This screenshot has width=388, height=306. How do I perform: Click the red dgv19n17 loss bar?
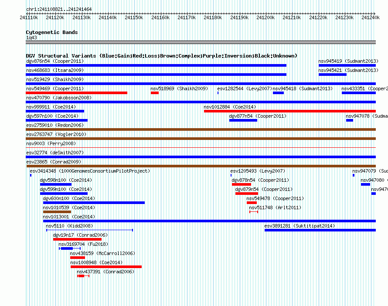(x=78, y=239)
